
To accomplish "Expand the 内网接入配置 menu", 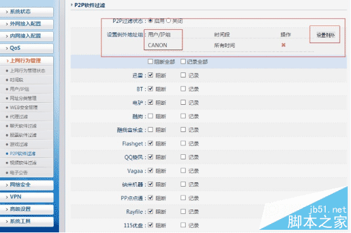I will [27, 36].
